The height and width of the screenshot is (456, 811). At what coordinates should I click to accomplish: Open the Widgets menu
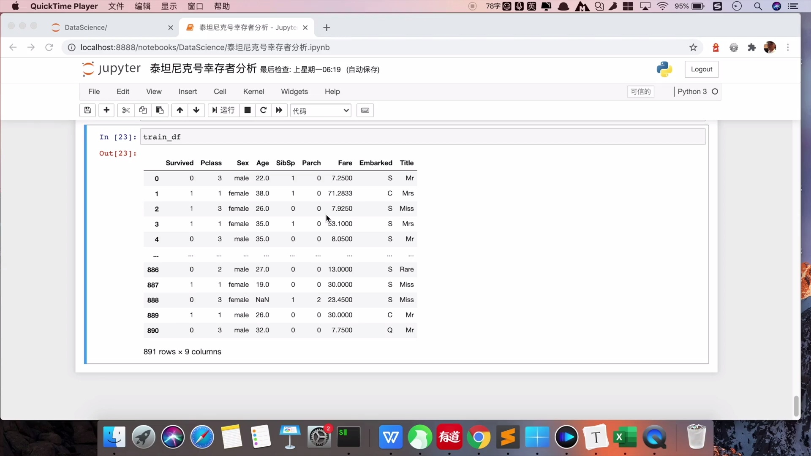(294, 91)
